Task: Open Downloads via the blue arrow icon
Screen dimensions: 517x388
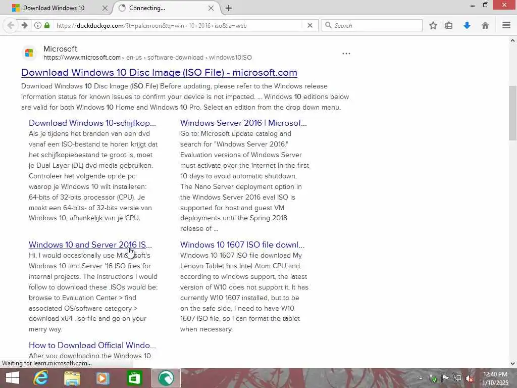Action: click(x=467, y=25)
